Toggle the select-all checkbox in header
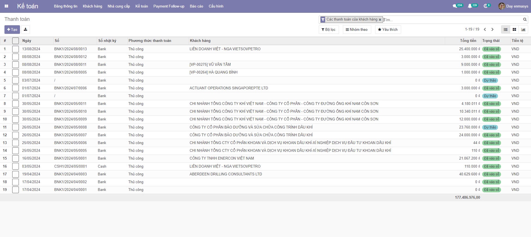The width and height of the screenshot is (531, 237). (16, 41)
